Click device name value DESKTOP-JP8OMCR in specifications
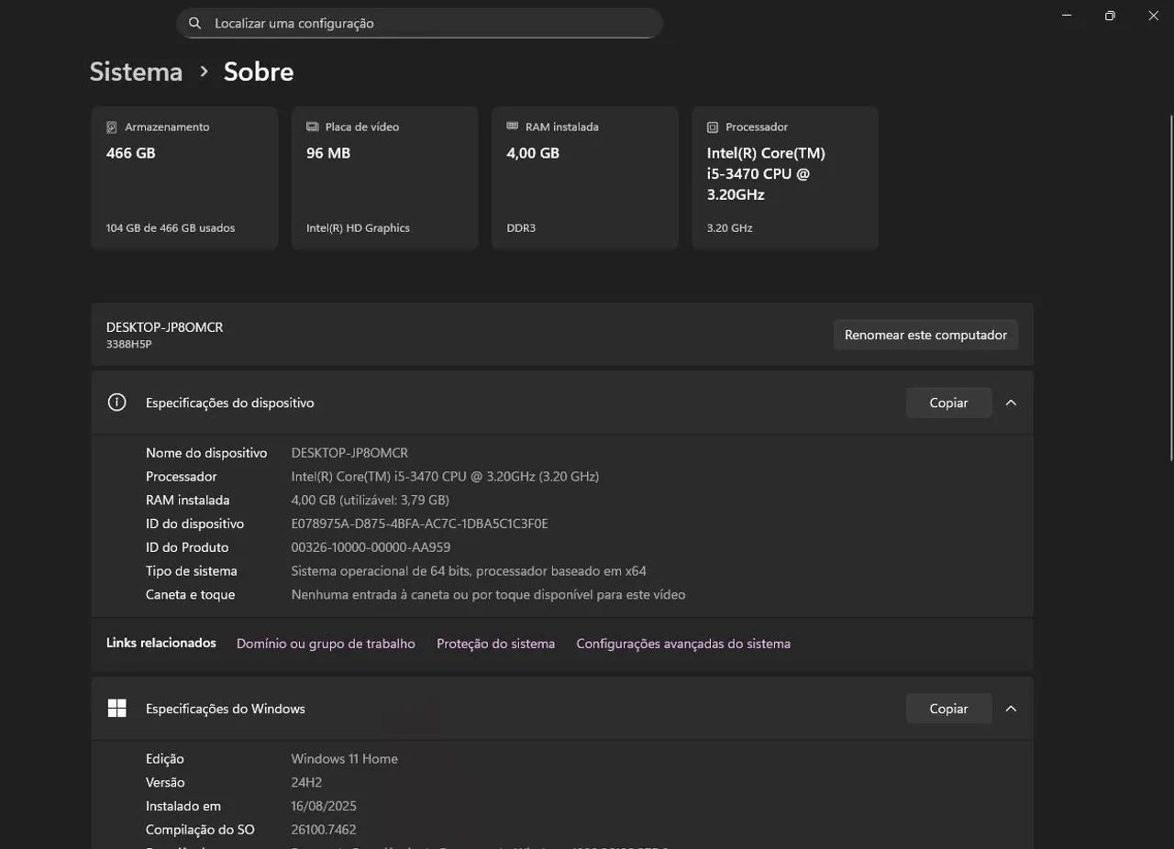 [x=349, y=453]
